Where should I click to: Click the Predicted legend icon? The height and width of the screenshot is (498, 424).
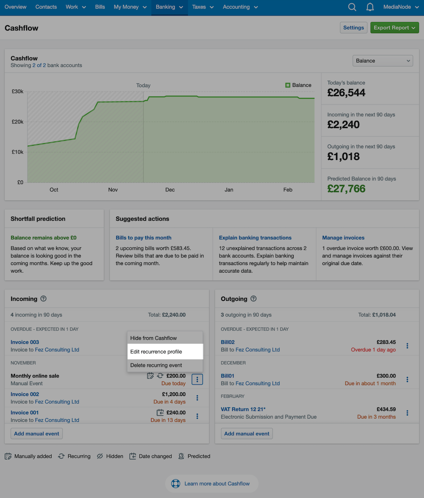click(x=181, y=456)
